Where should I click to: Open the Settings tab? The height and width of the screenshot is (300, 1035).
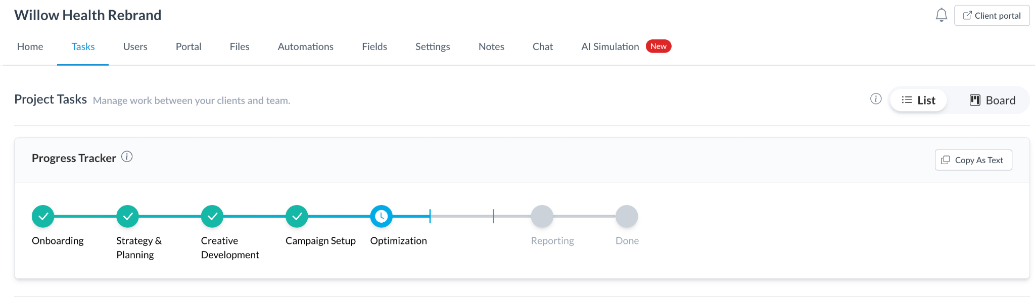[433, 46]
